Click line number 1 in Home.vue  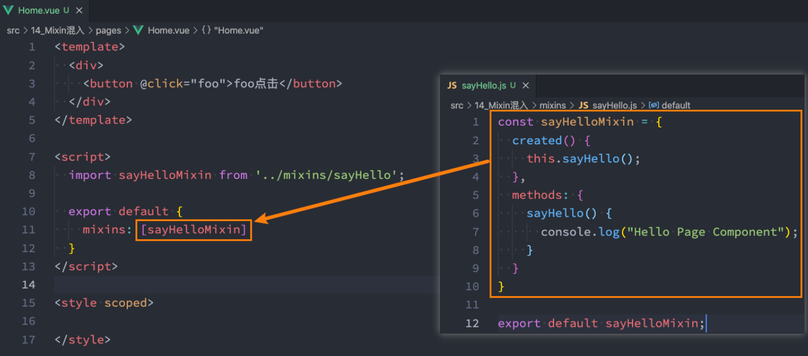(x=32, y=47)
